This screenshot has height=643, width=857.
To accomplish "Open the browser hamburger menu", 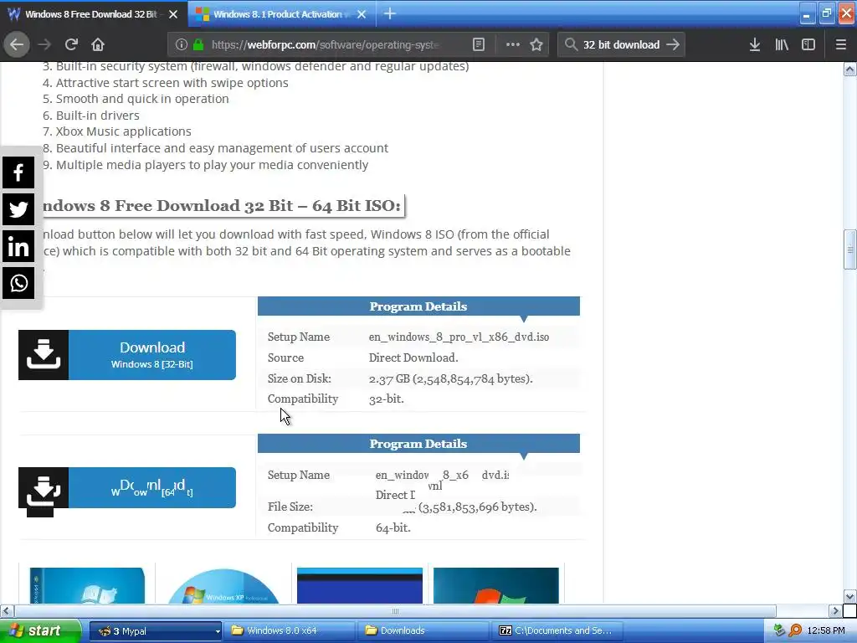I will 841,45.
